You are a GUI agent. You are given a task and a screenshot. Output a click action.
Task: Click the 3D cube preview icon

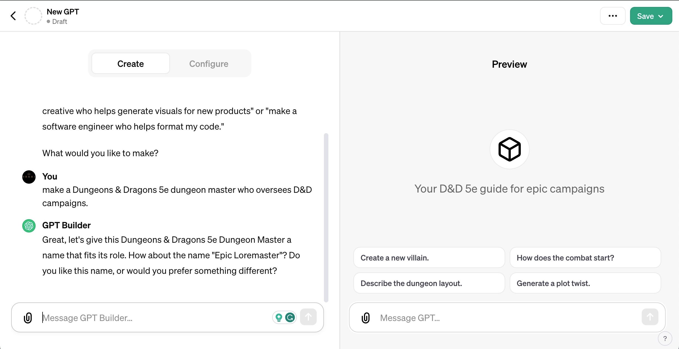(509, 149)
